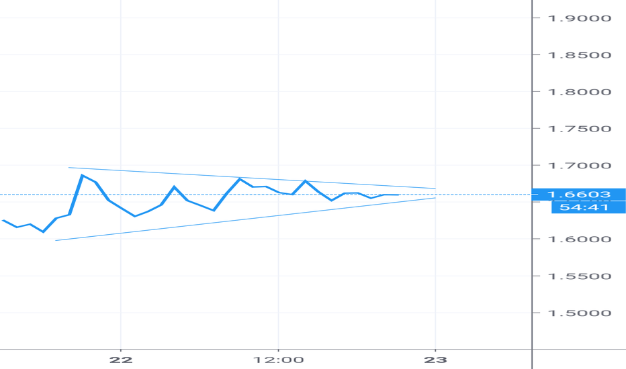This screenshot has height=369, width=626.
Task: Click the price line's highest peak
Action: 82,175
